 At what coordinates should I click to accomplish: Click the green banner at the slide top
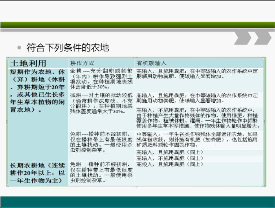137,26
